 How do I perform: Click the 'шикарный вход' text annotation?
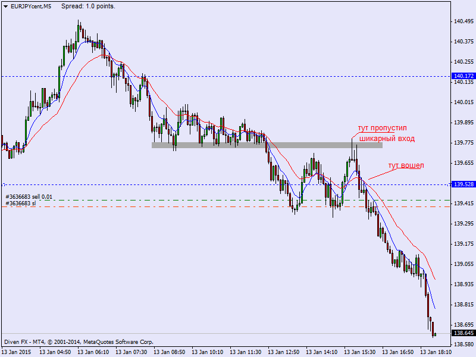coord(387,139)
